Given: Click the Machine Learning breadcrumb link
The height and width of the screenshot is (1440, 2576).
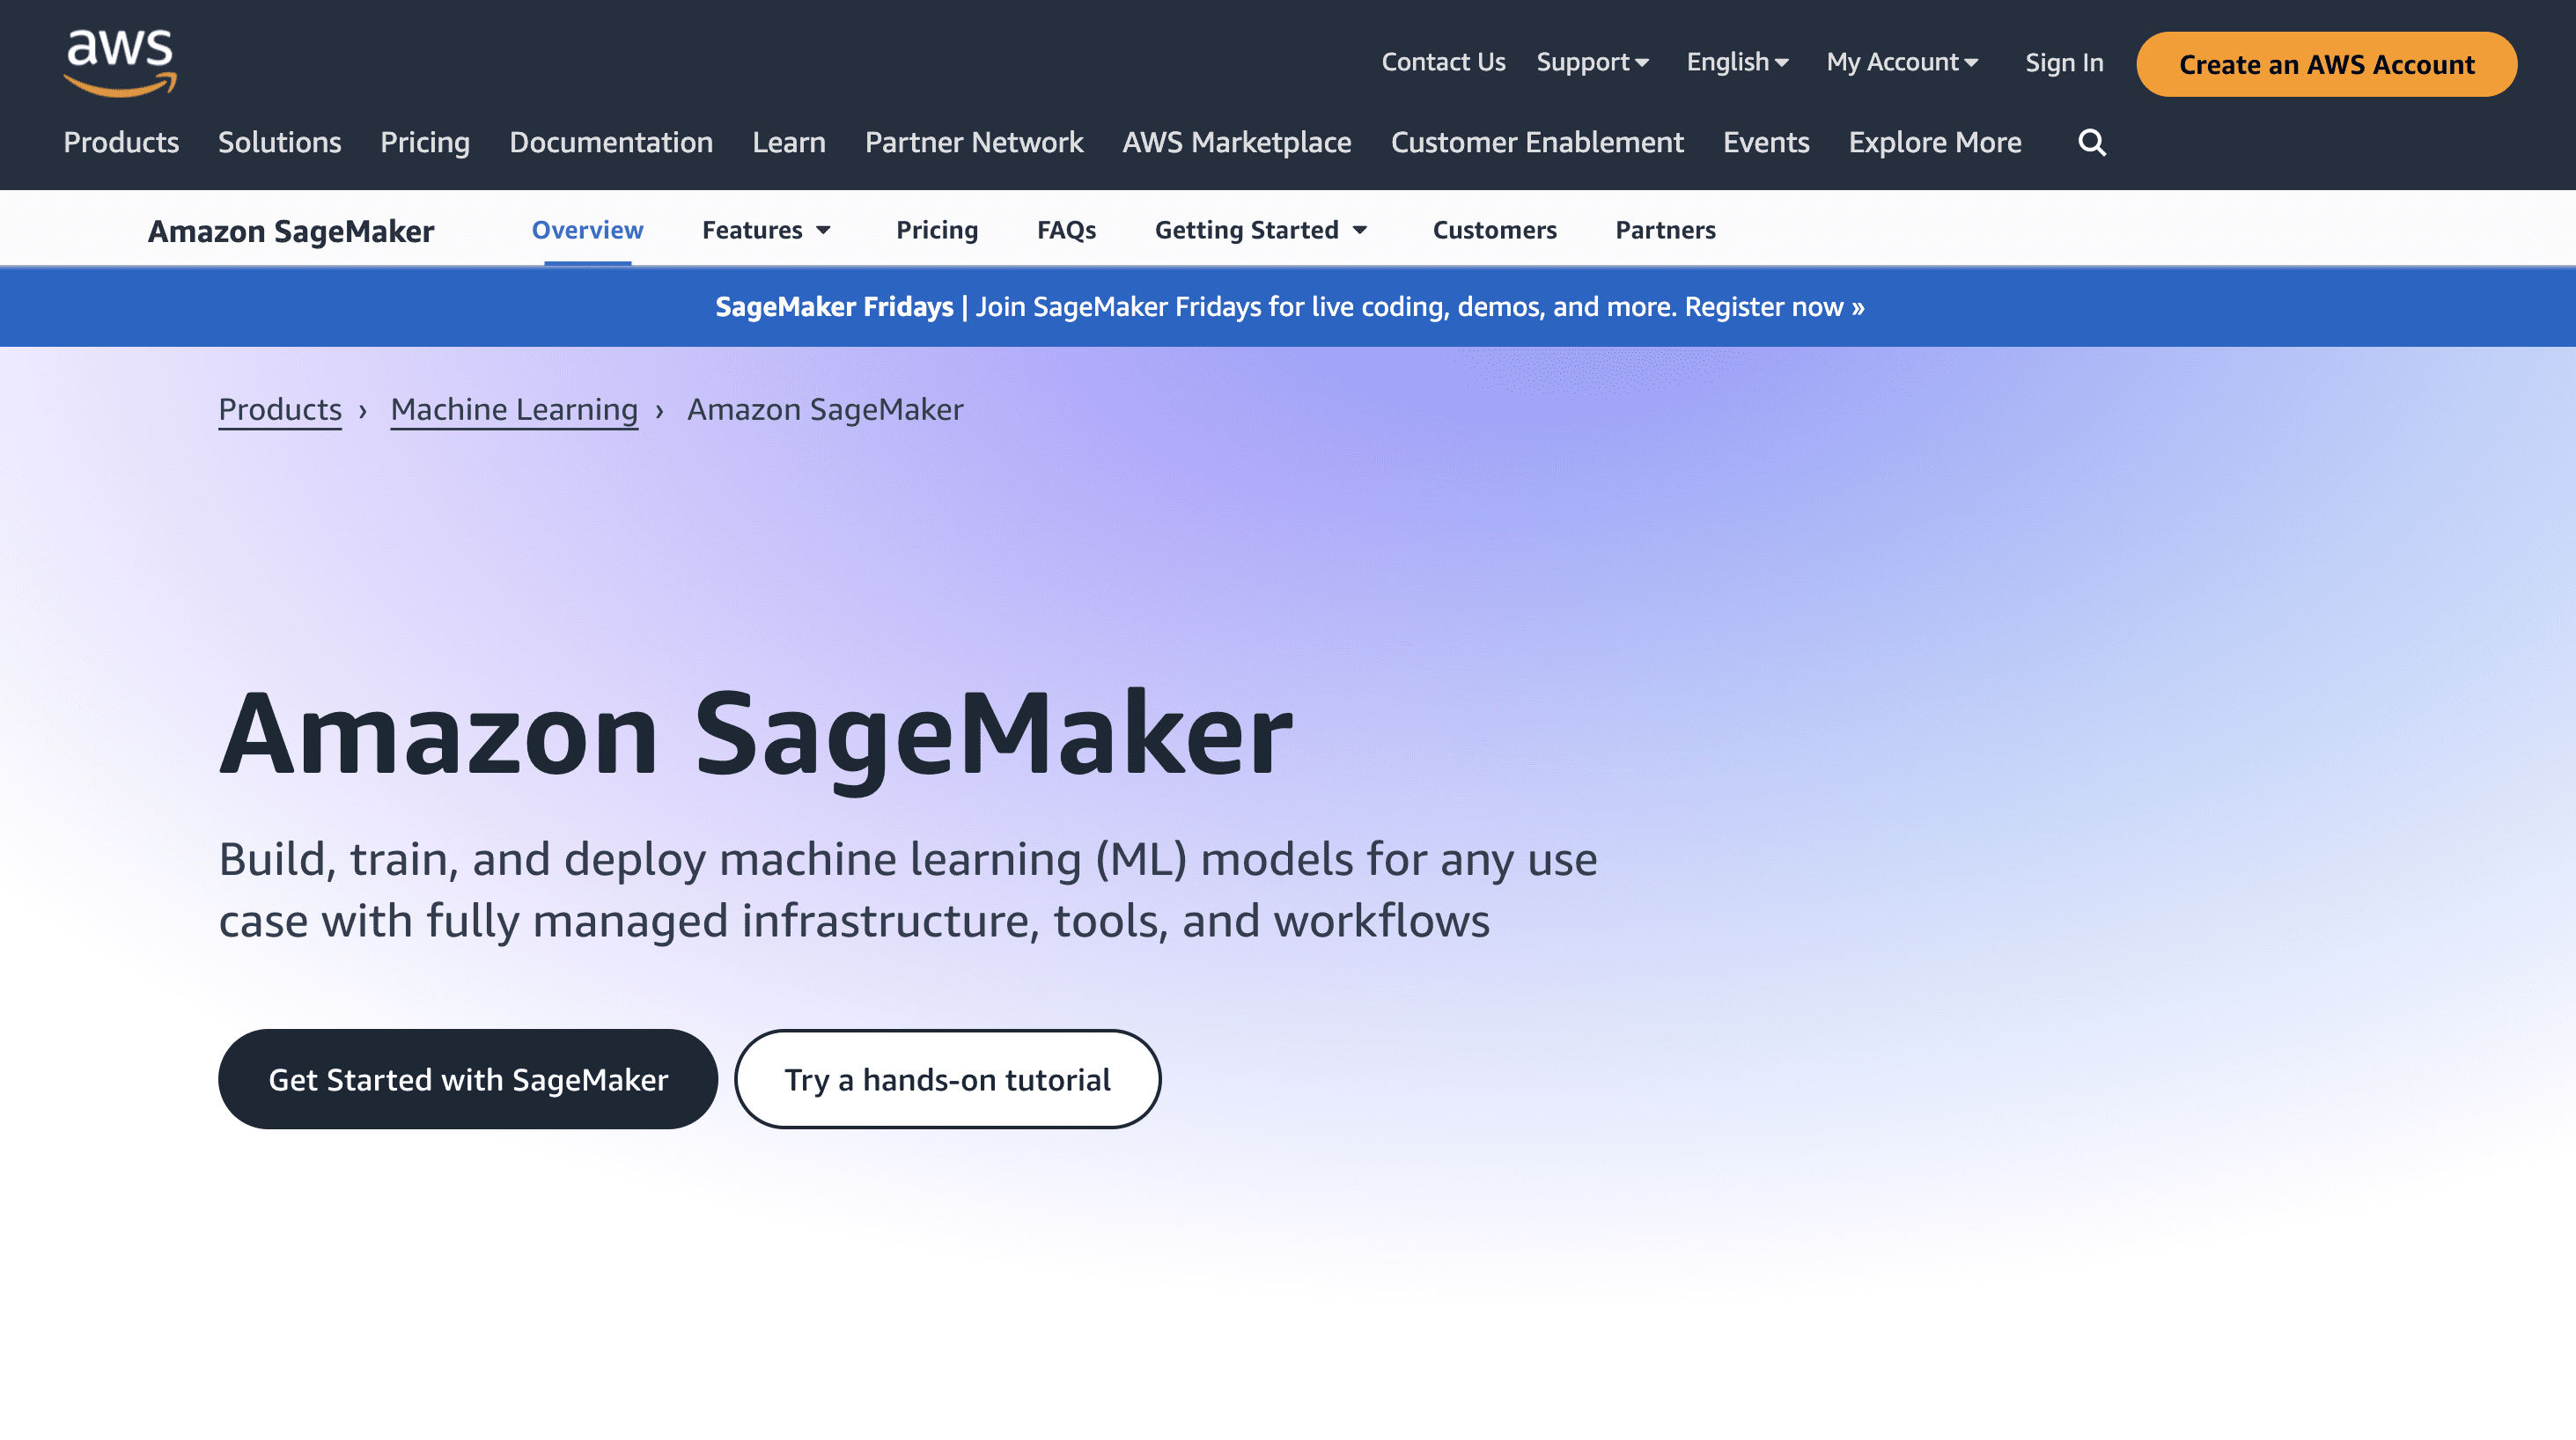Looking at the screenshot, I should [514, 410].
